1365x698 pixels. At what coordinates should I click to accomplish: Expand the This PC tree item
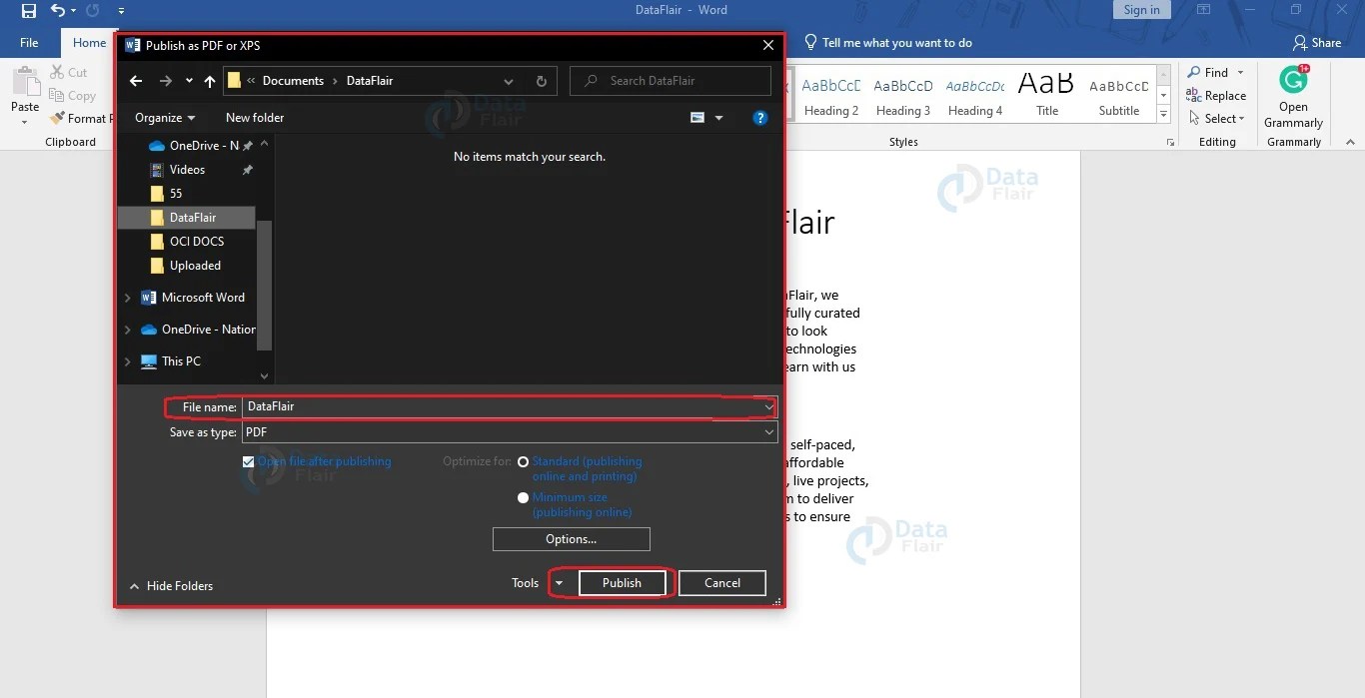tap(127, 360)
